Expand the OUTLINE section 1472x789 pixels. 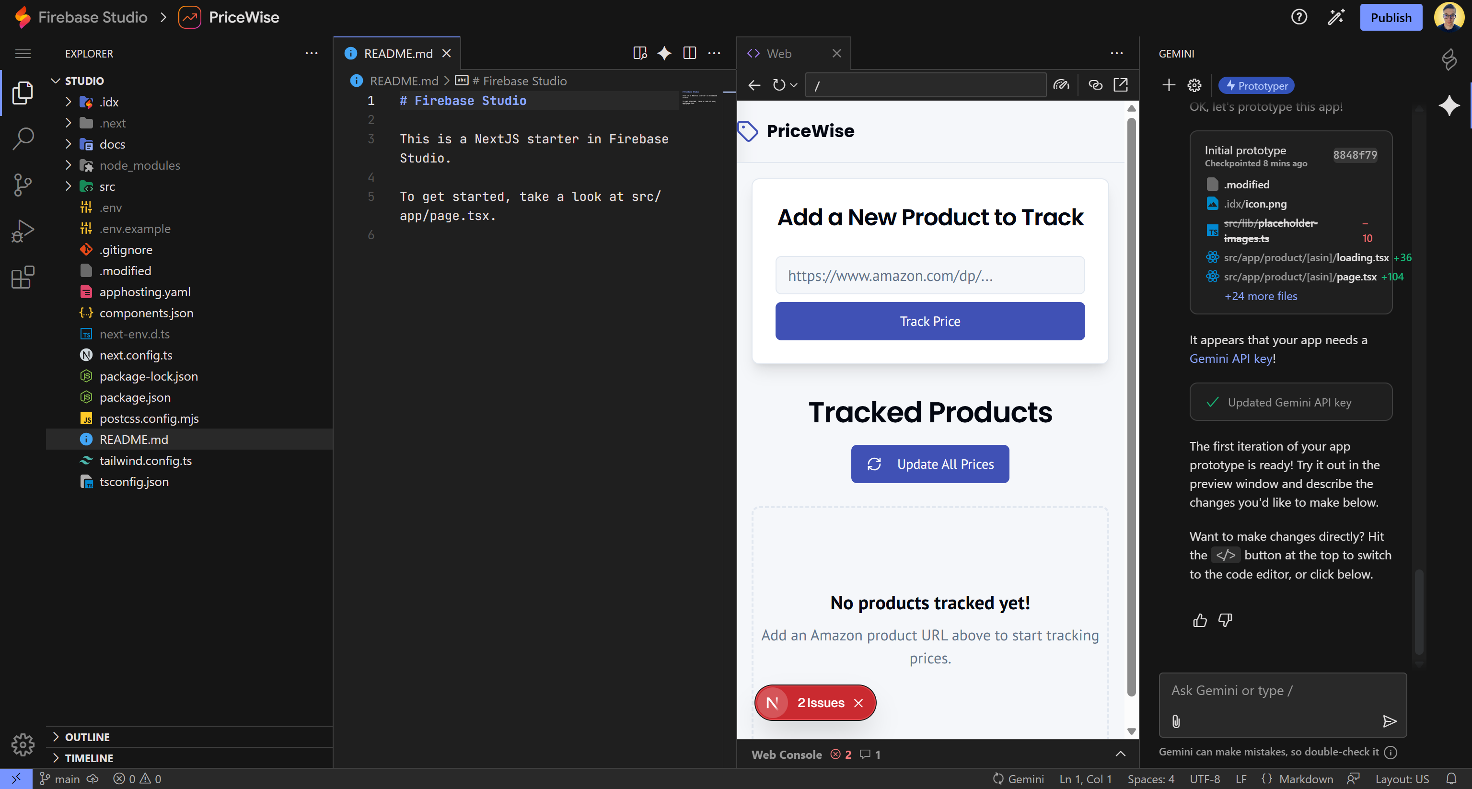point(87,737)
